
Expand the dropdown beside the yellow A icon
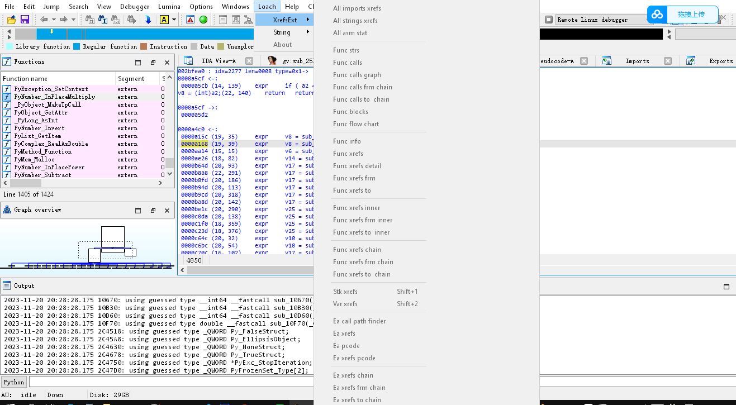pos(174,20)
